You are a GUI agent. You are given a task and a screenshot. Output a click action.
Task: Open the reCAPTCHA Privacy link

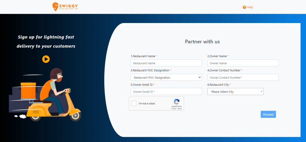tap(174, 109)
